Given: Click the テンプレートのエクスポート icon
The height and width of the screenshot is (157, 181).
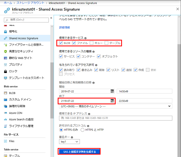Looking at the screenshot, I should pyautogui.click(x=6, y=78).
